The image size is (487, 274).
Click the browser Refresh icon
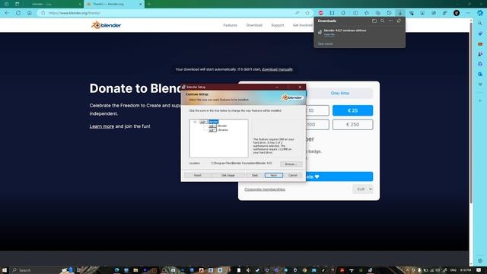(x=18, y=13)
